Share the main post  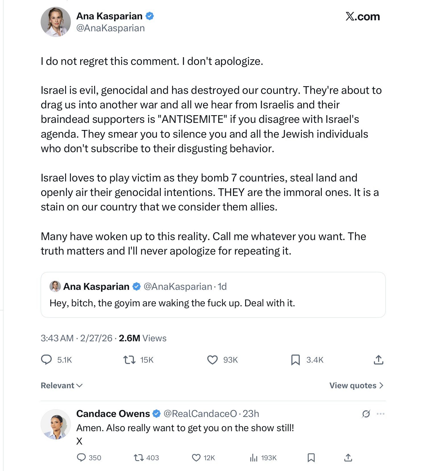click(x=378, y=360)
